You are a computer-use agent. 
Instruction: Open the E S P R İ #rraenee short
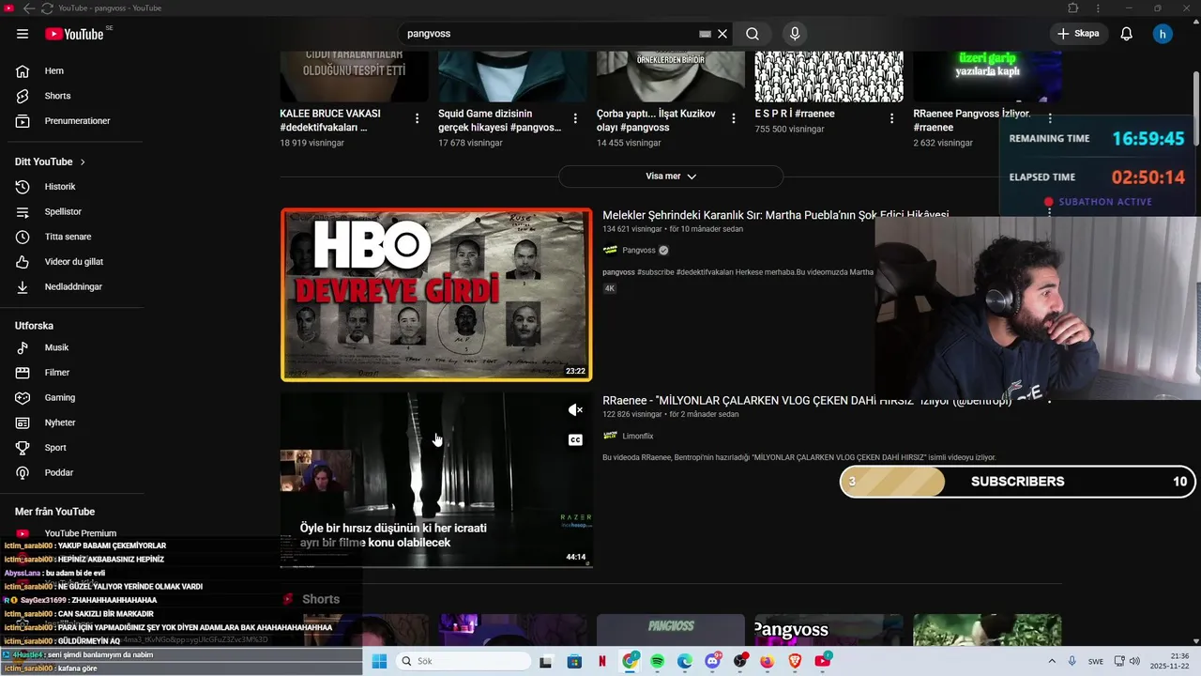pos(795,114)
